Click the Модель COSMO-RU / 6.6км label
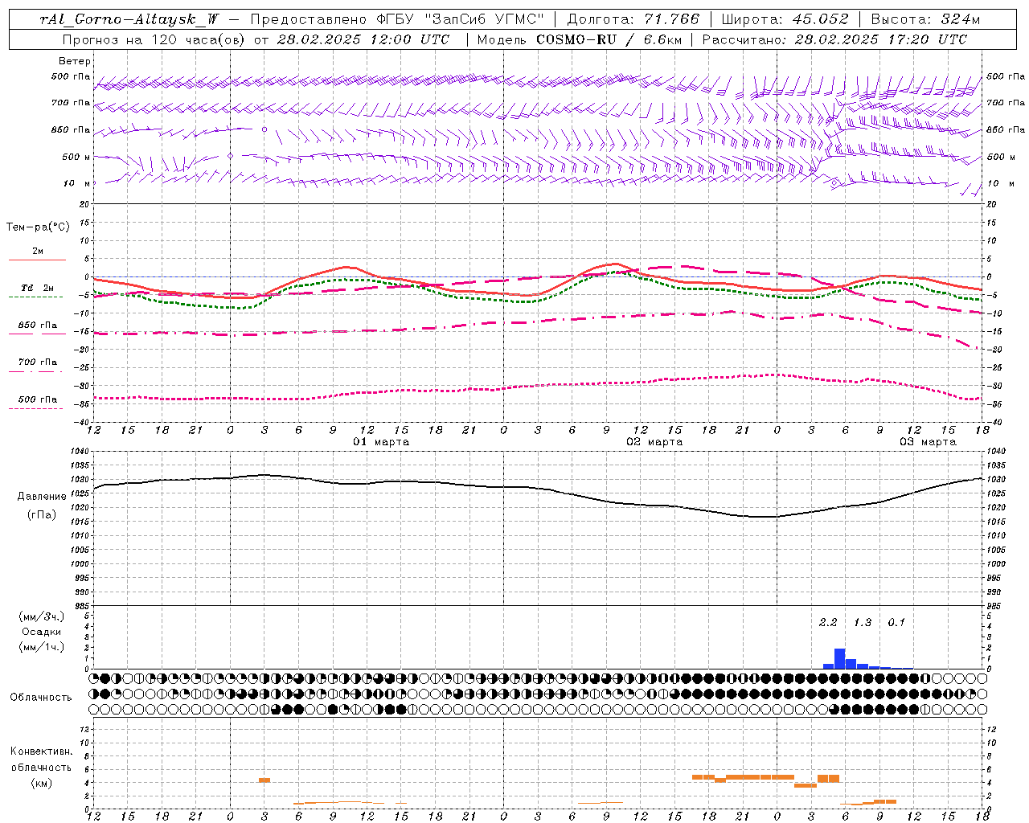The height and width of the screenshot is (823, 1029). coord(580,39)
